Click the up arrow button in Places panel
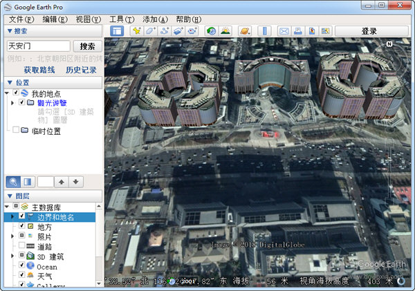This screenshot has height=291, width=415. point(62,182)
